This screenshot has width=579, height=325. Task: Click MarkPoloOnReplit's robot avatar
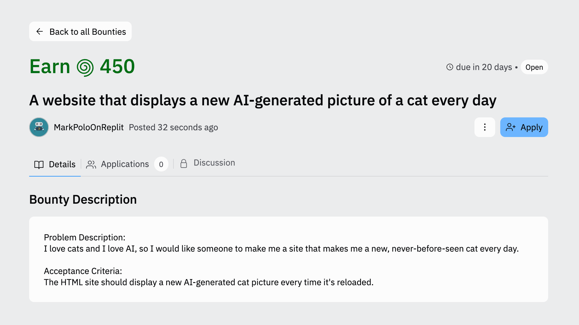coord(39,127)
